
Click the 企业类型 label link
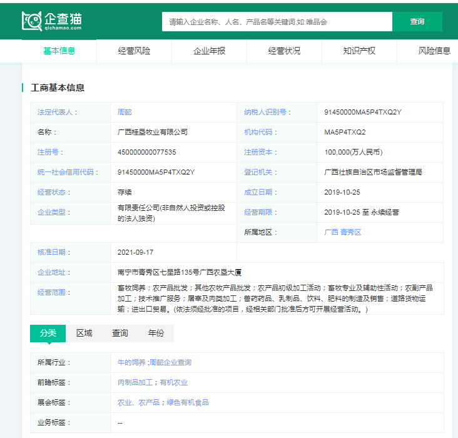(x=51, y=212)
